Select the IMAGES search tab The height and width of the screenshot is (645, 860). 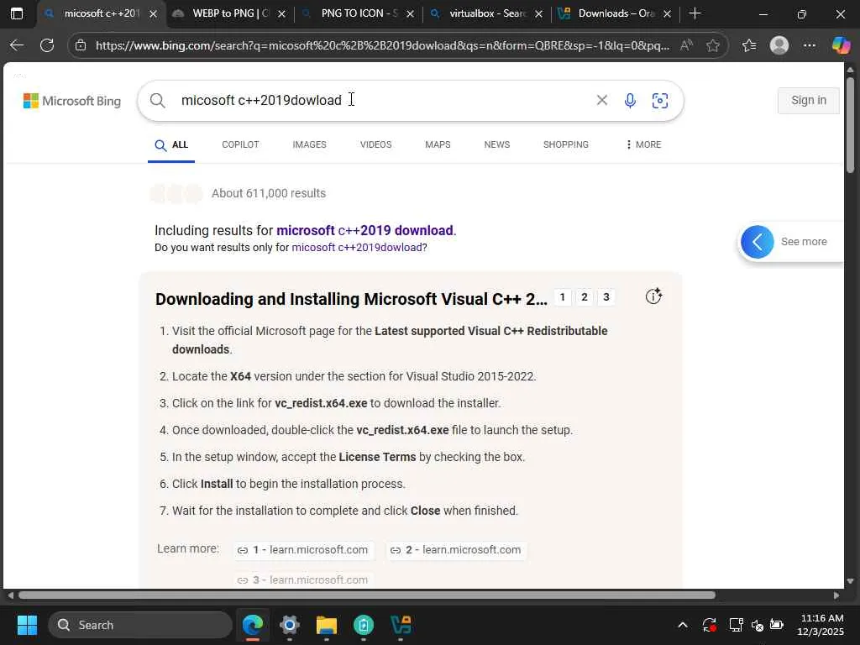coord(309,144)
